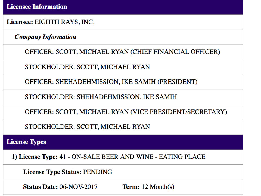Viewport: 261px width, 196px height.
Task: Select the Vice President/Secretary officer row
Action: pyautogui.click(x=123, y=112)
